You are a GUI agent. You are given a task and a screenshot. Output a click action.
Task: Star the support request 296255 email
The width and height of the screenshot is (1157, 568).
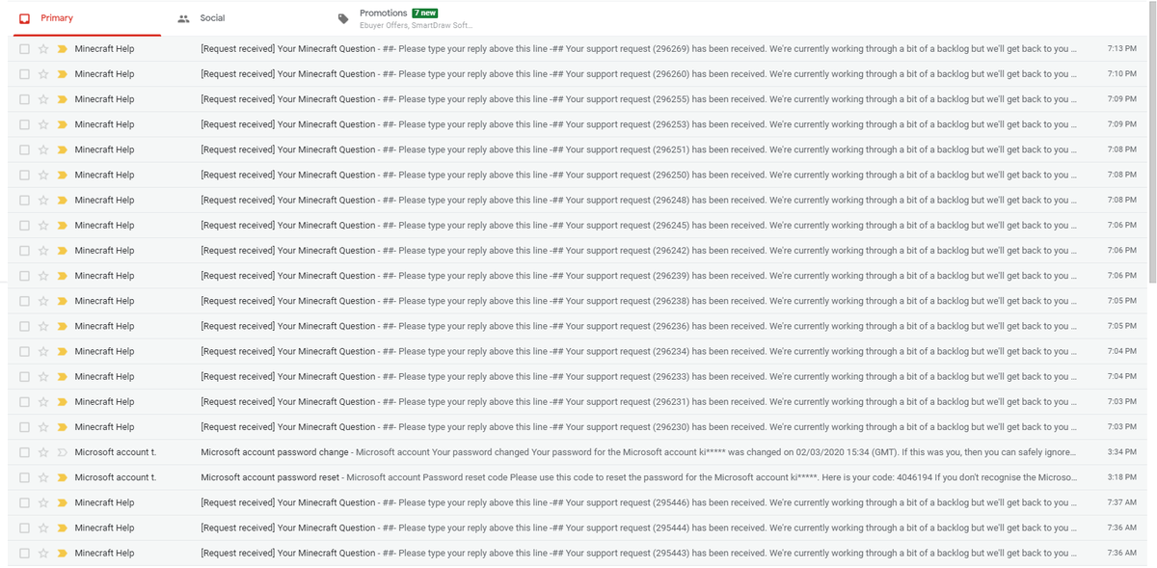[x=43, y=99]
